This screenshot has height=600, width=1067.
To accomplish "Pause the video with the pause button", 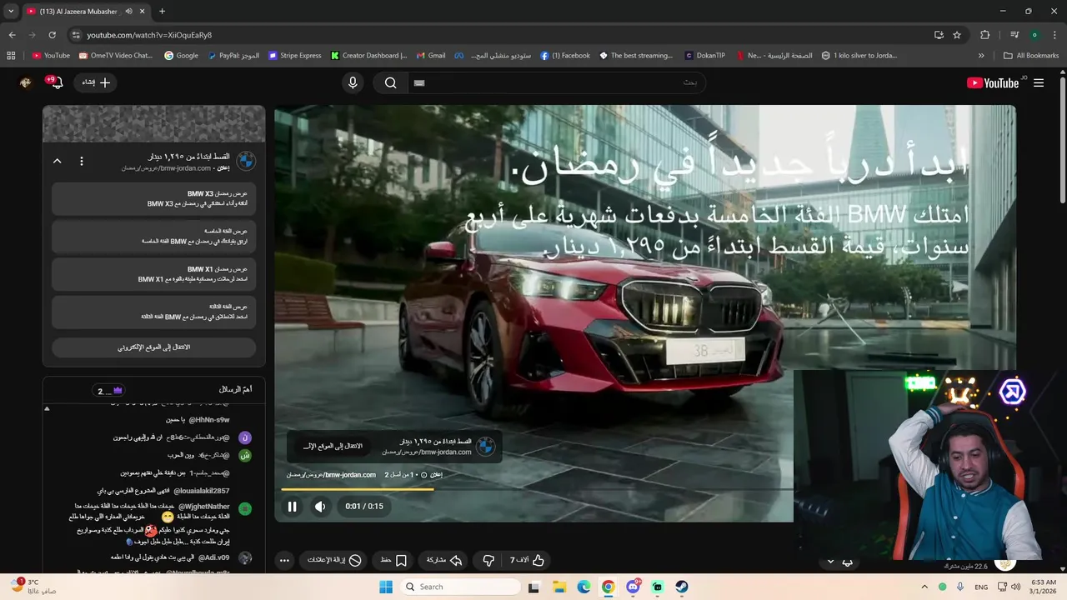I will point(293,507).
